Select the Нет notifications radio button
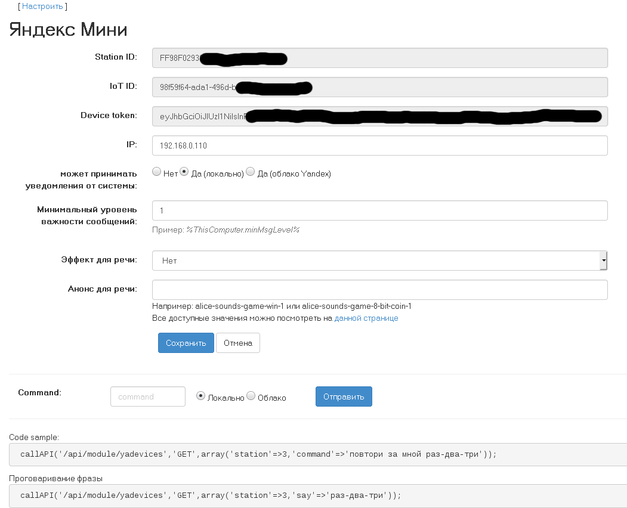This screenshot has width=627, height=508. 157,172
